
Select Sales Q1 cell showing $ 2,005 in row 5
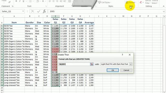(x=55, y=26)
